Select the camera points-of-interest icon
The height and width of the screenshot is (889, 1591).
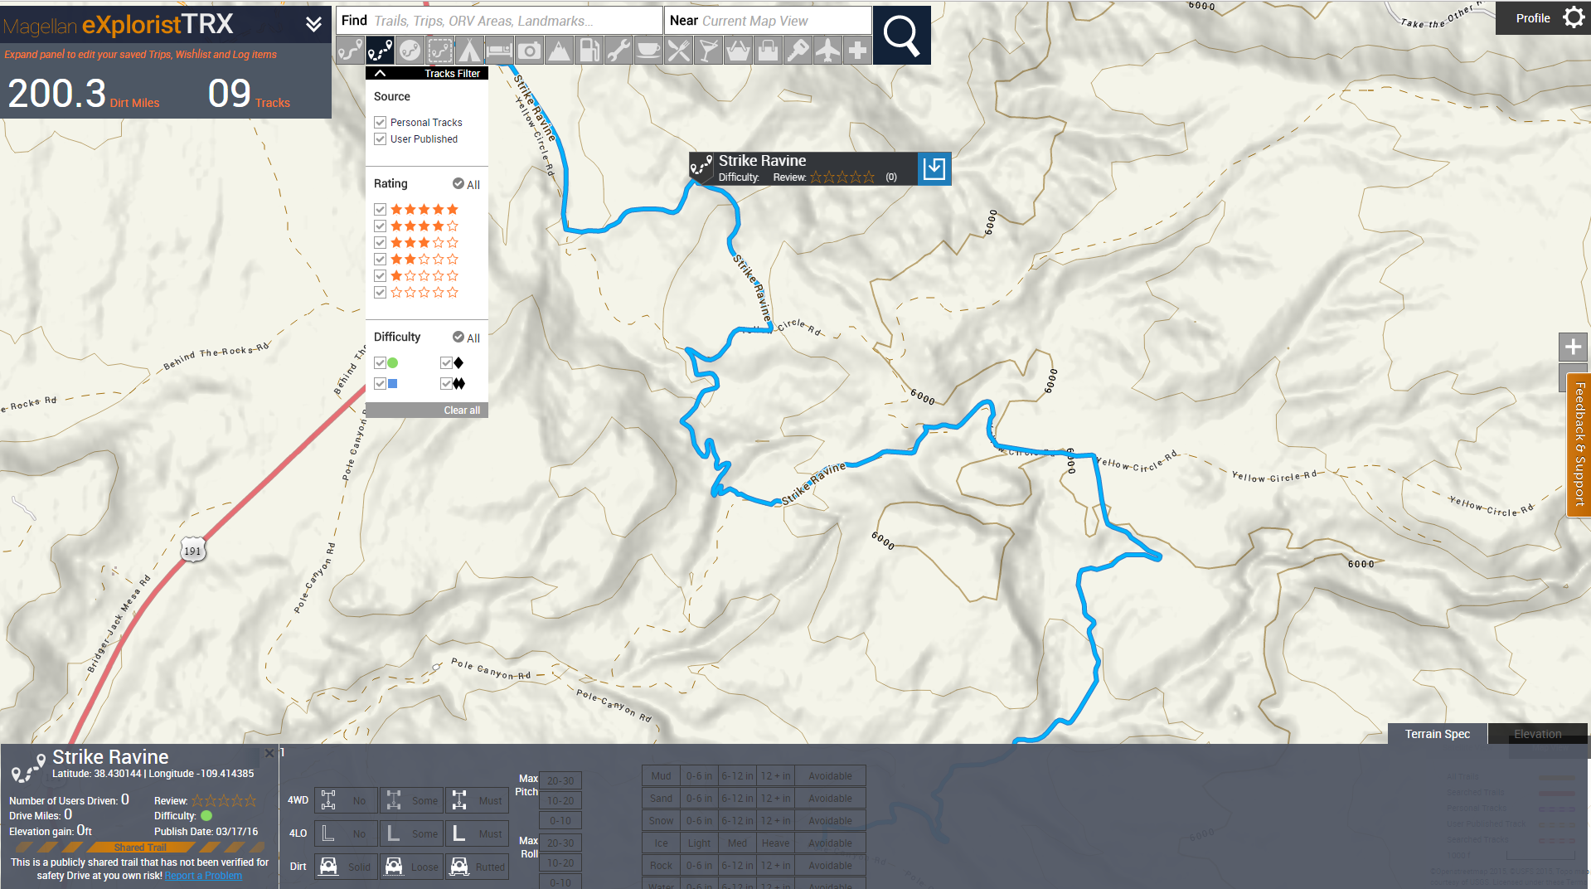529,50
